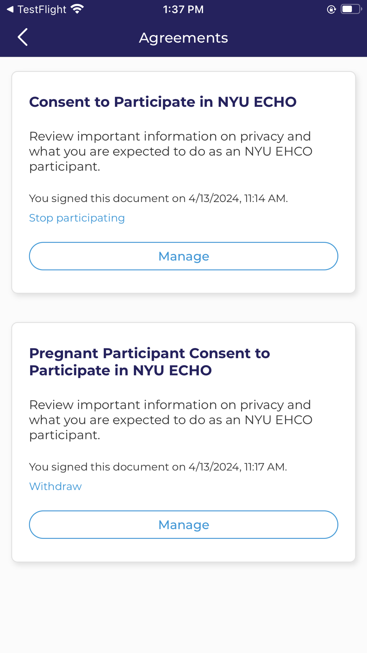The image size is (367, 653).
Task: Tap the back chevron in the header
Action: point(23,37)
